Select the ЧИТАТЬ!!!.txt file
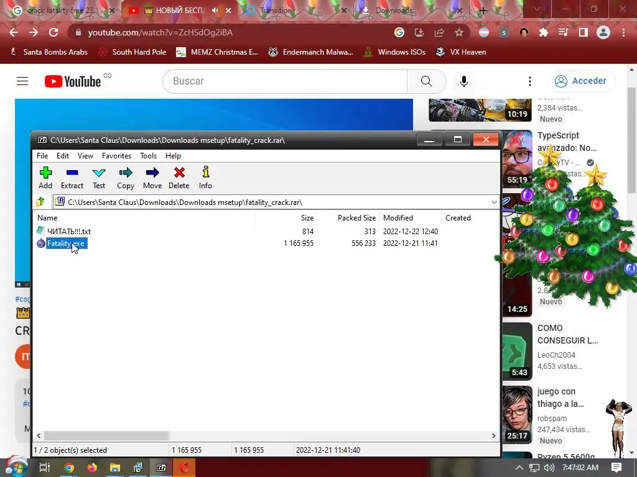The image size is (637, 477). pos(68,231)
